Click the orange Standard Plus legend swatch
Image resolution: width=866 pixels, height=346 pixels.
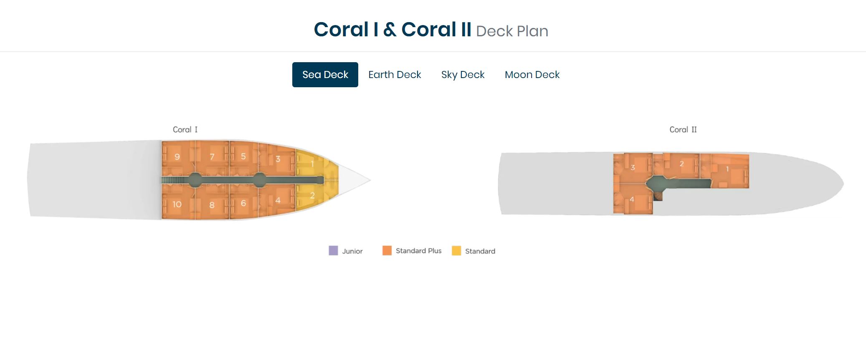(x=387, y=250)
